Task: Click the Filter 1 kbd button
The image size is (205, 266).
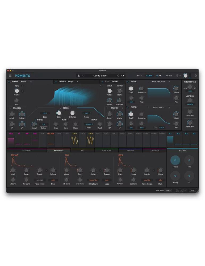Action: (x=131, y=102)
